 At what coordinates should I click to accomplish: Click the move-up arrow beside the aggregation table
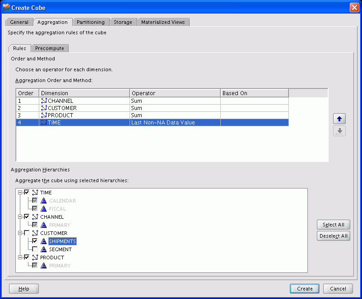tap(339, 118)
